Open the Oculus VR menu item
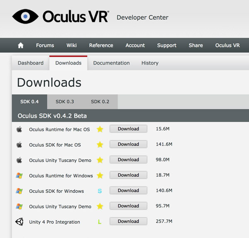Viewport: 249px width, 238px height. tap(227, 45)
